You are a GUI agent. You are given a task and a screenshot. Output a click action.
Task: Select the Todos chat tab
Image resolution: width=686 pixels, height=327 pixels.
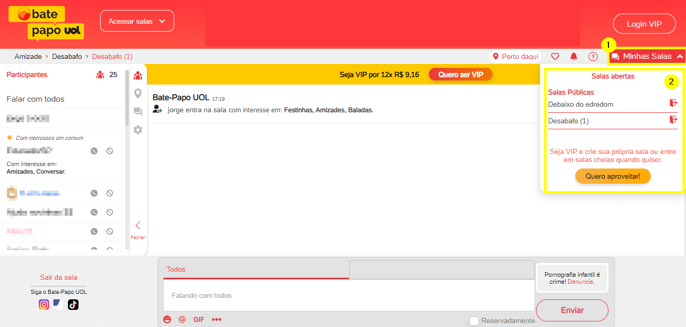pos(176,269)
